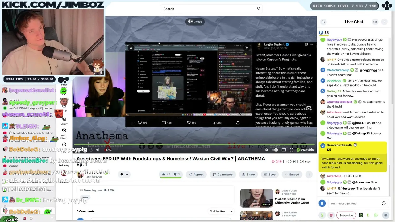The image size is (395, 222).
Task: Open tweet more options ellipsis
Action: click(x=311, y=45)
